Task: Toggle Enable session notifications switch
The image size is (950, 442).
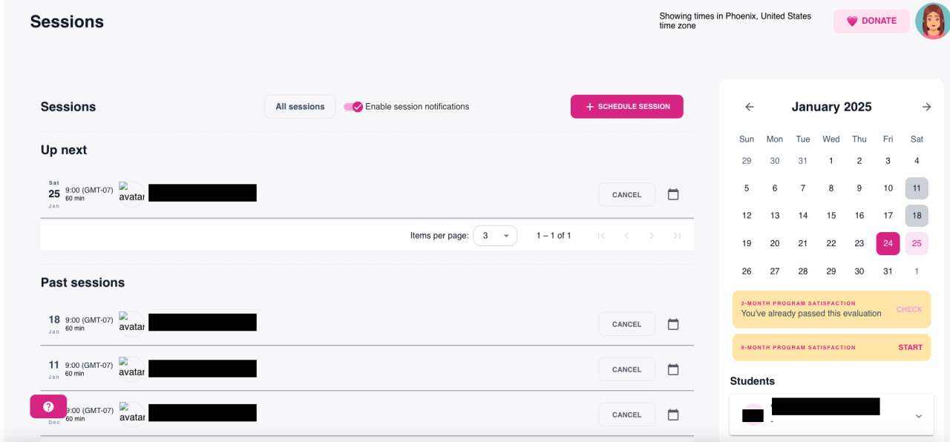Action: pos(353,107)
